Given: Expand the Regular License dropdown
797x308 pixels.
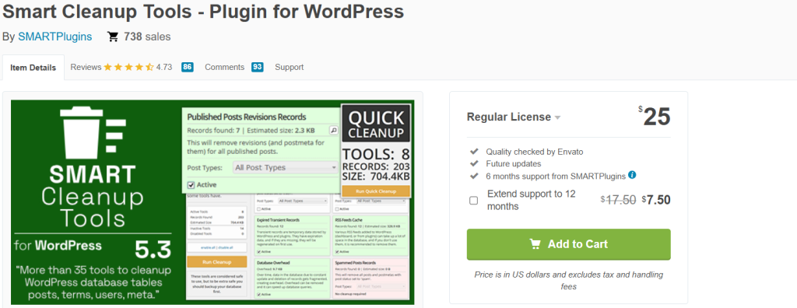Looking at the screenshot, I should coord(514,117).
